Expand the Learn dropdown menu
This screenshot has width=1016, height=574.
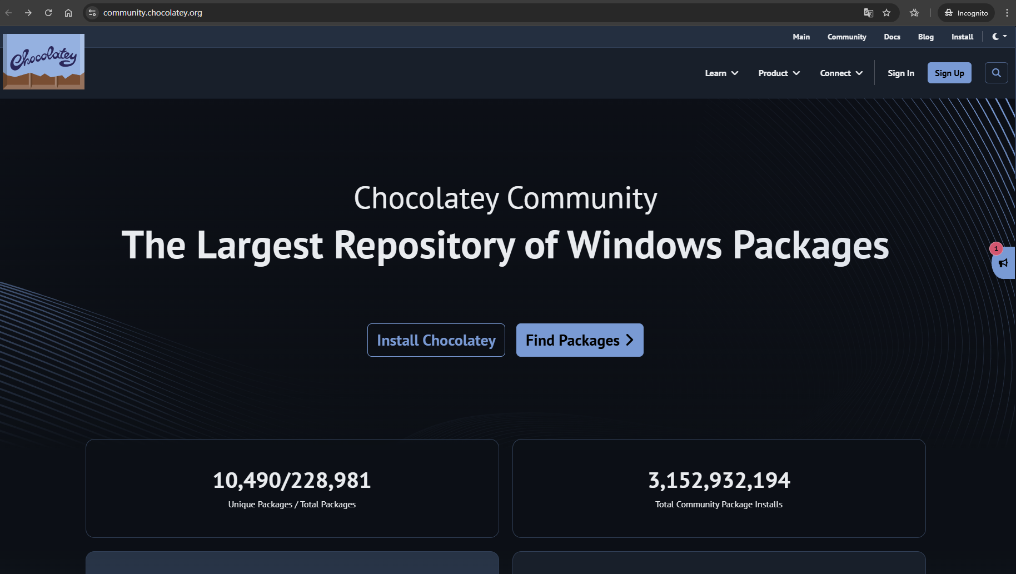(x=721, y=73)
